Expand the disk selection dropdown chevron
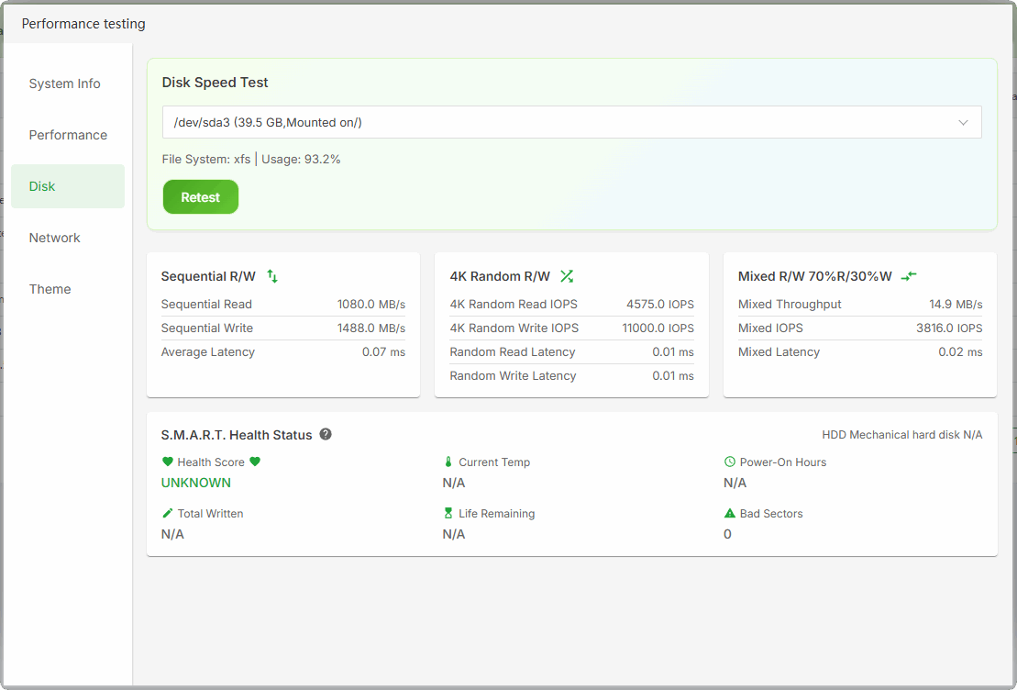Screen dimensions: 1017x690 pyautogui.click(x=963, y=122)
